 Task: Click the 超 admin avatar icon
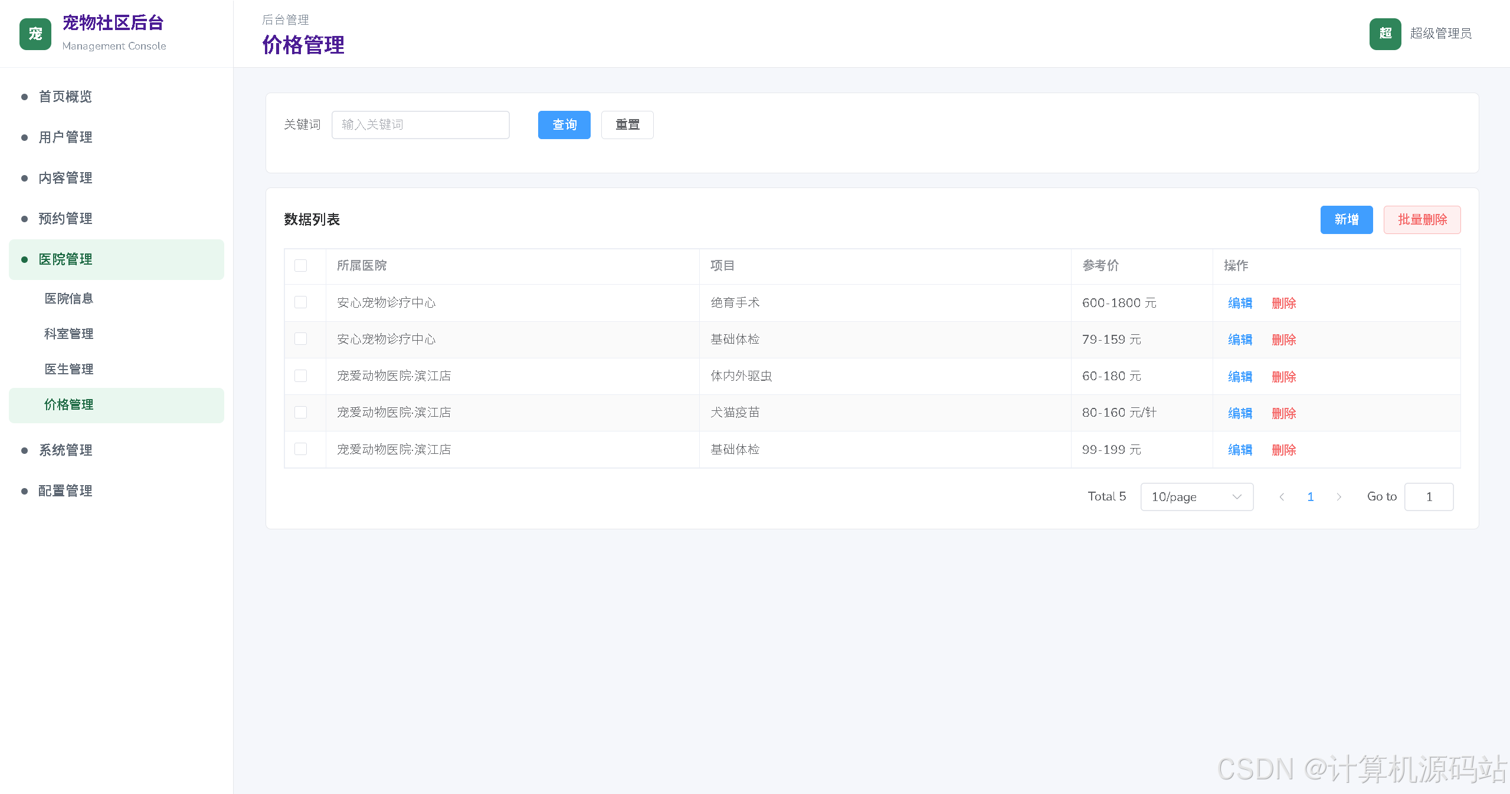(x=1385, y=34)
